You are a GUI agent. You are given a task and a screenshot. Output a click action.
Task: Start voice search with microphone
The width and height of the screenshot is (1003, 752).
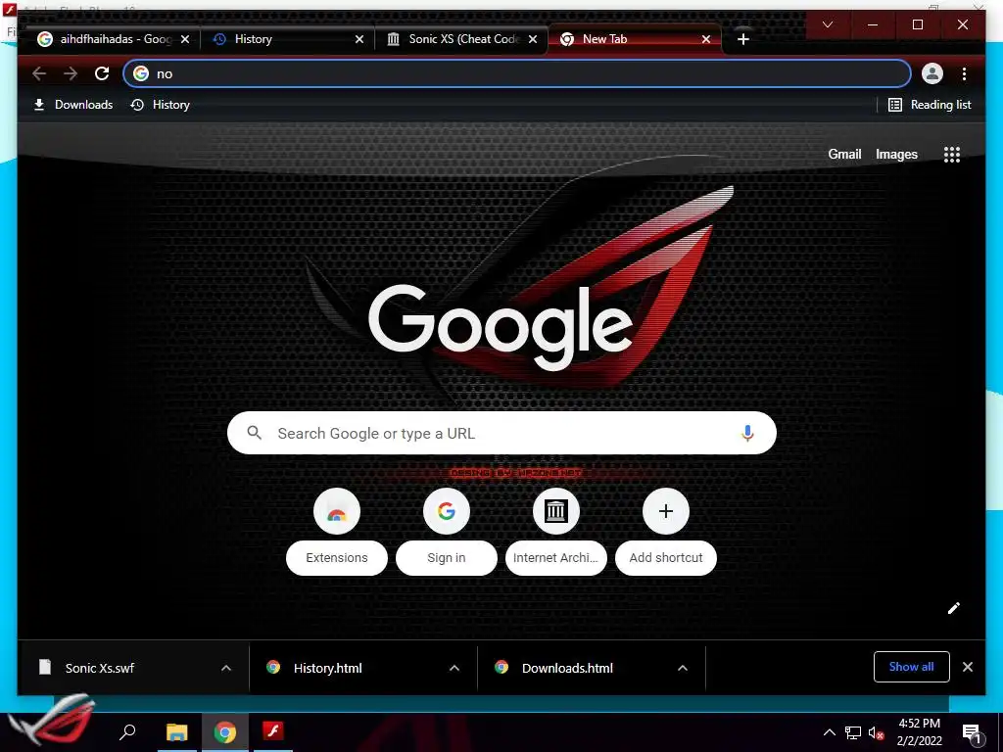pyautogui.click(x=747, y=433)
